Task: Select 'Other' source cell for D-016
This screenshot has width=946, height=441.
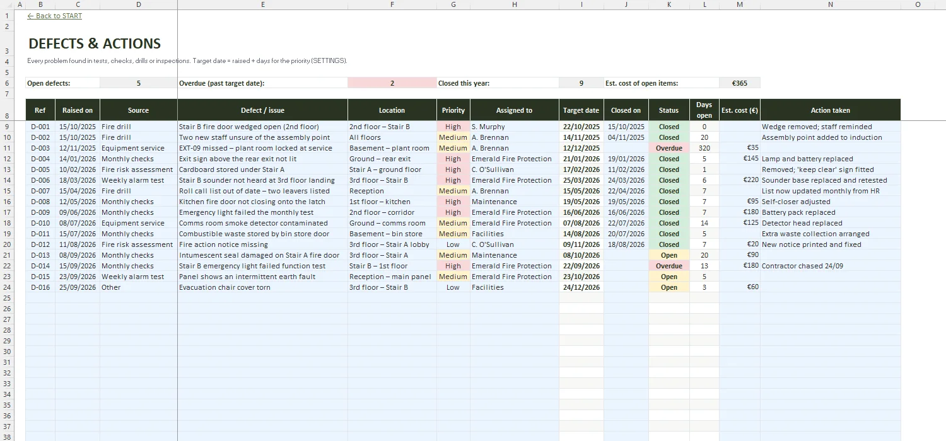Action: point(139,287)
